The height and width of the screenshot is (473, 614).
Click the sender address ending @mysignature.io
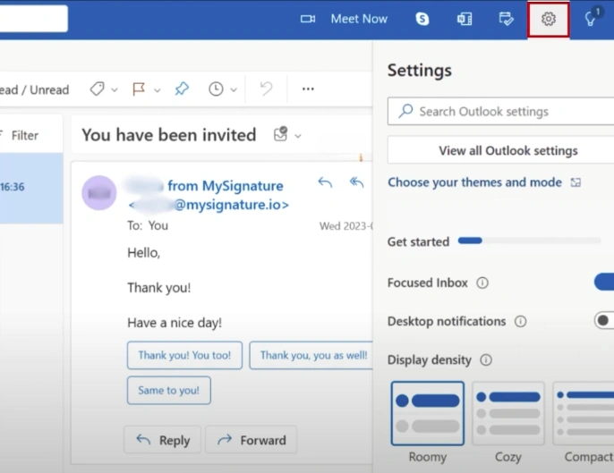[x=209, y=205]
